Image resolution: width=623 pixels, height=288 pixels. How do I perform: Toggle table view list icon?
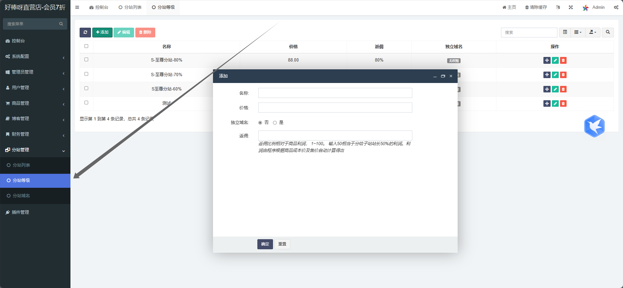pyautogui.click(x=565, y=32)
